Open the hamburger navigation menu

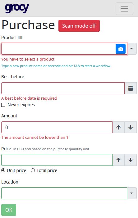click(124, 9)
